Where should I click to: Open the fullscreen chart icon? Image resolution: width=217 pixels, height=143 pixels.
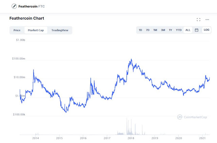coord(198,20)
